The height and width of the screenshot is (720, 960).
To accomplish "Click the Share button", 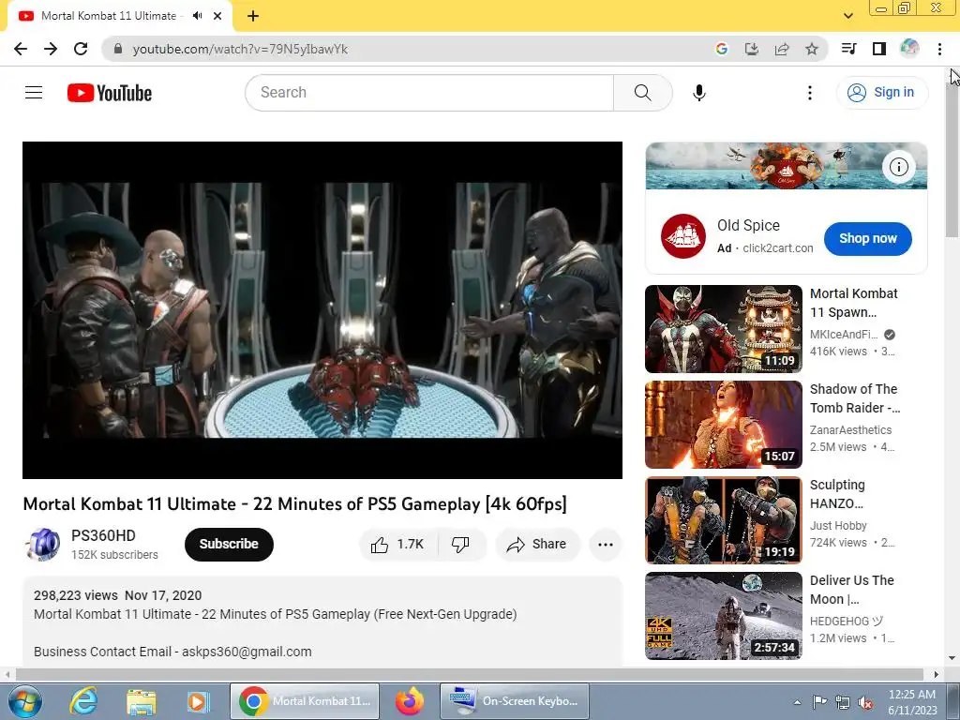I will click(537, 545).
